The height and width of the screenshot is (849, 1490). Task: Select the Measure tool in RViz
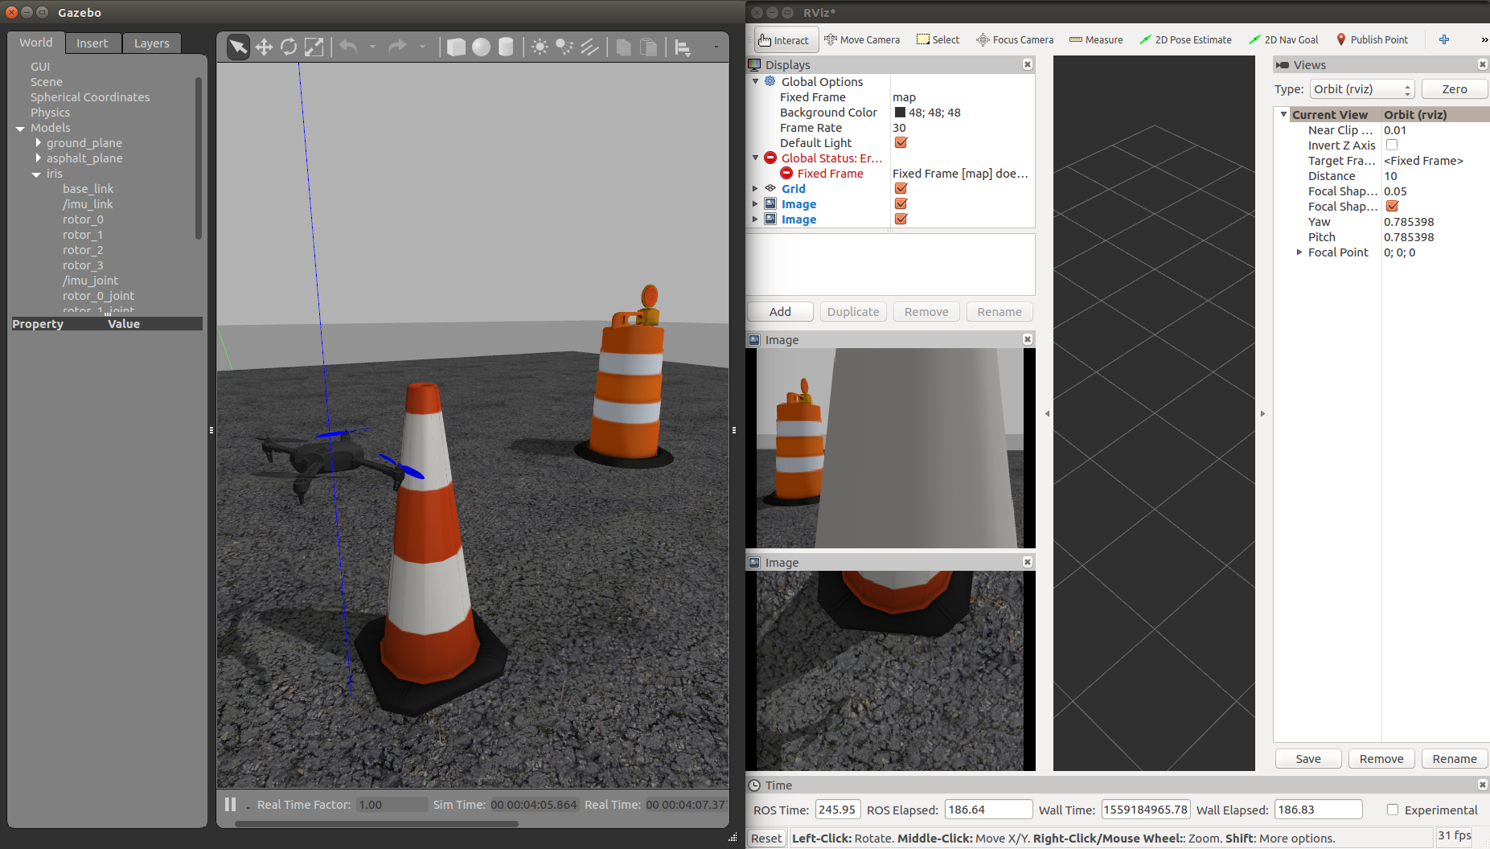pos(1096,39)
